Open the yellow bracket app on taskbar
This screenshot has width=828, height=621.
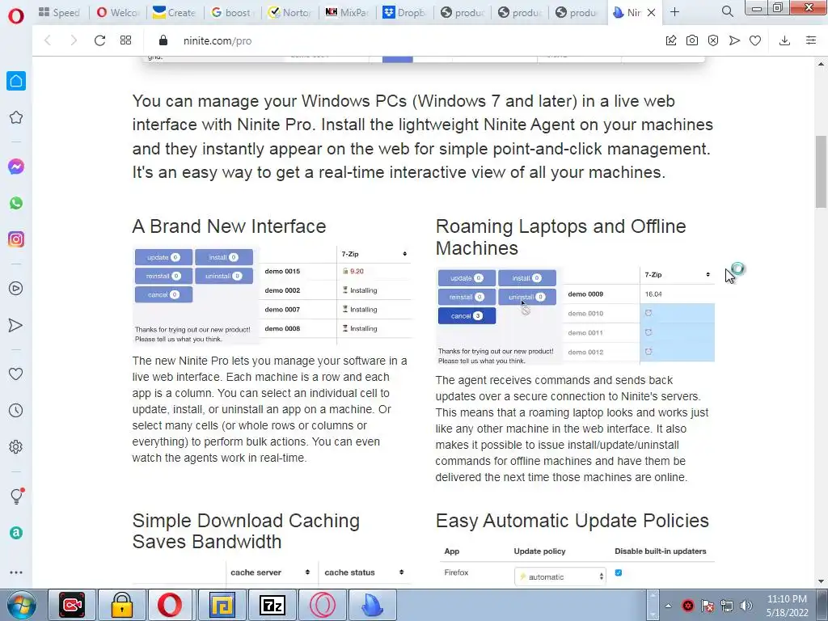(222, 605)
